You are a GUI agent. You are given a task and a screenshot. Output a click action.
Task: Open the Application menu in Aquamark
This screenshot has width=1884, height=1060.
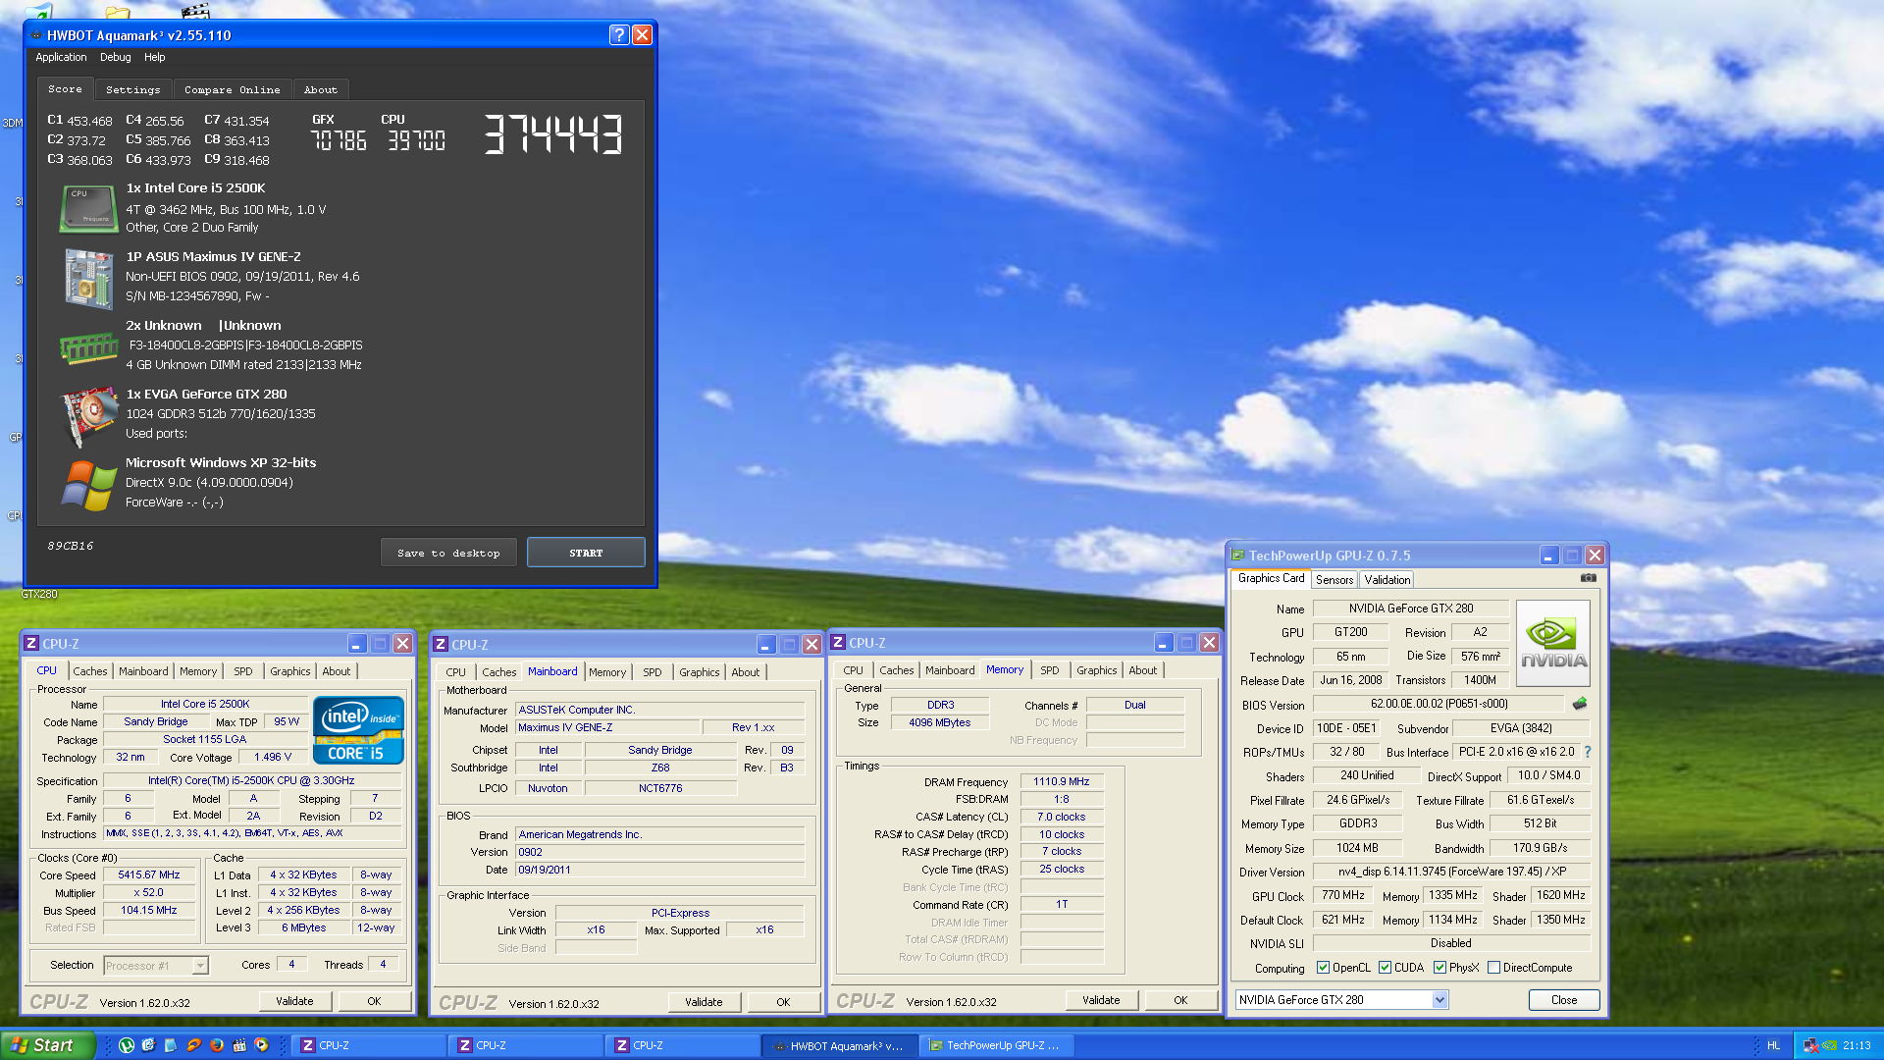point(61,58)
